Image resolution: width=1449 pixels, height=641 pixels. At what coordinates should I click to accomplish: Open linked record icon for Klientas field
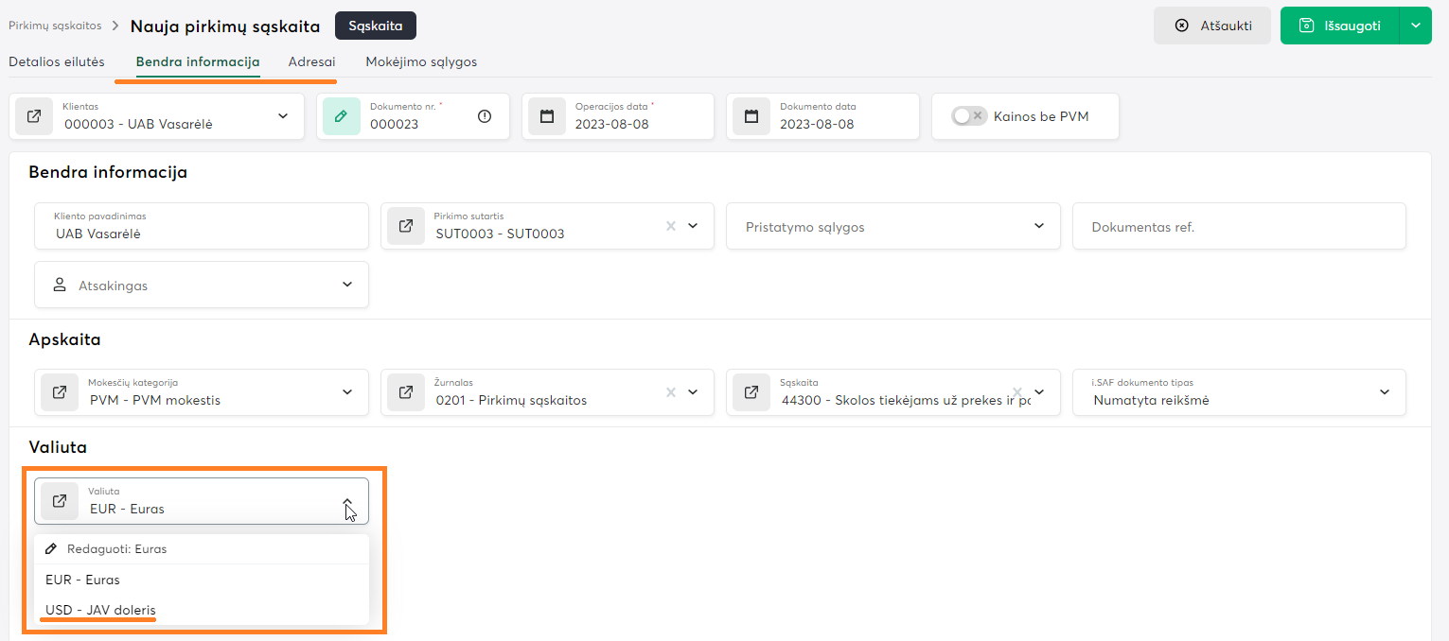34,116
